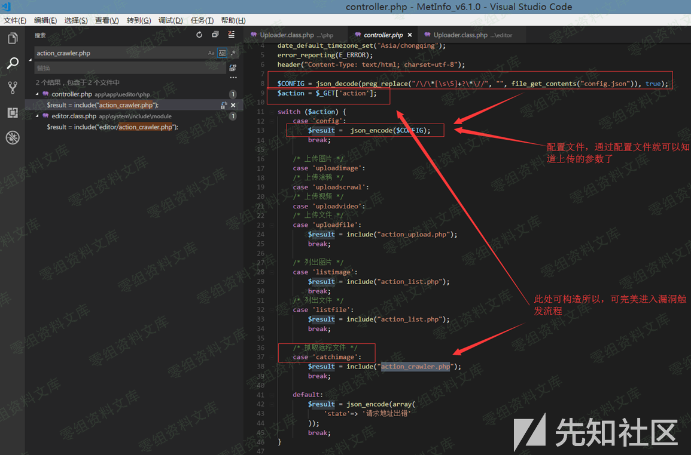Open the Extensions view

click(12, 113)
